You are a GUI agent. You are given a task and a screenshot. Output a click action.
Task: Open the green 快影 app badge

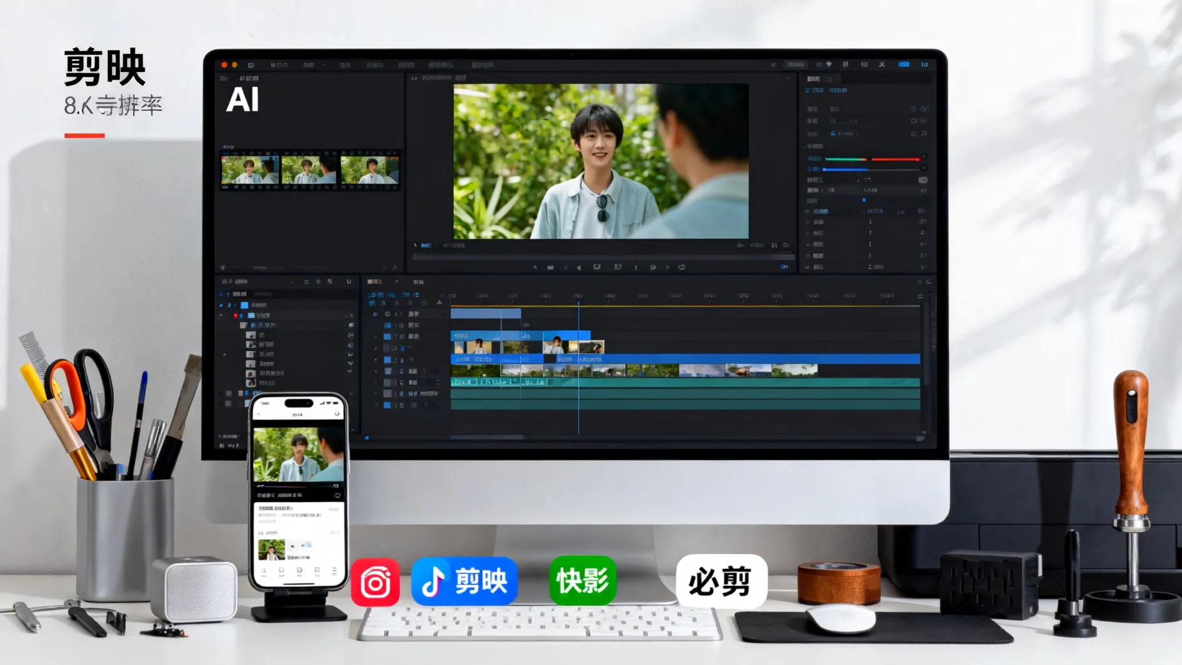click(582, 581)
